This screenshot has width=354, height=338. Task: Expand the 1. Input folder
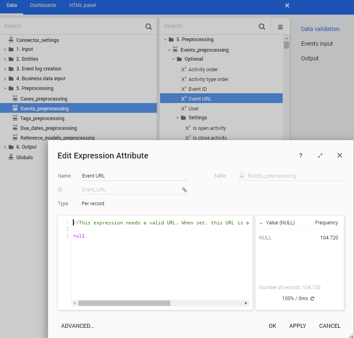pos(5,49)
